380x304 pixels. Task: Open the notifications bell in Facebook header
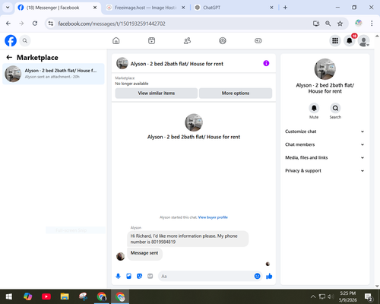(350, 40)
